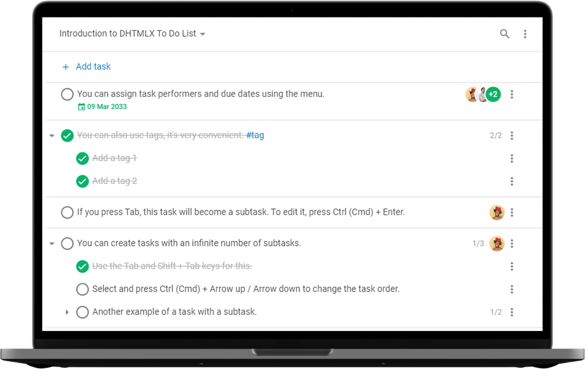Open the header three-dot options menu
The width and height of the screenshot is (586, 369).
point(525,34)
